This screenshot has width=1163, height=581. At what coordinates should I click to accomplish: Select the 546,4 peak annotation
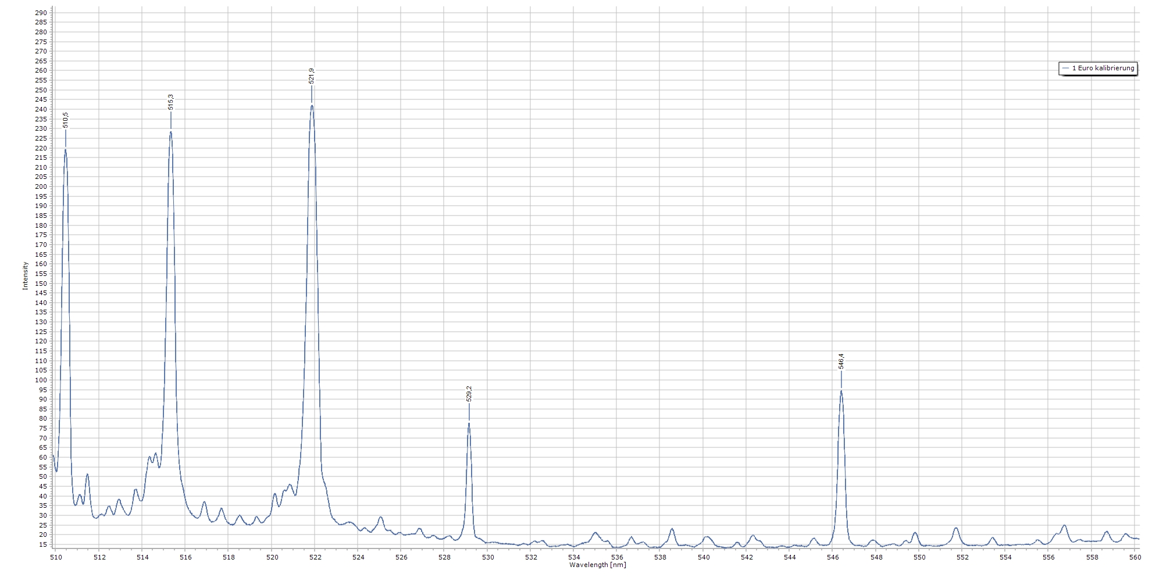(841, 361)
